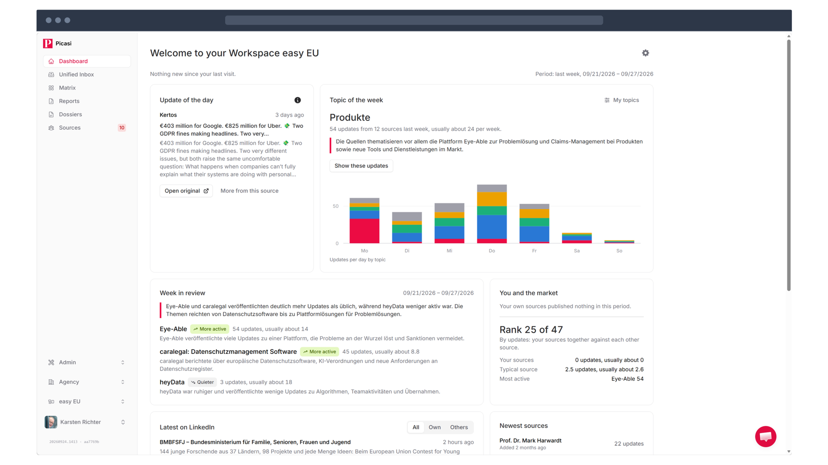The height and width of the screenshot is (465, 828).
Task: Open workspace settings gear icon
Action: [645, 53]
